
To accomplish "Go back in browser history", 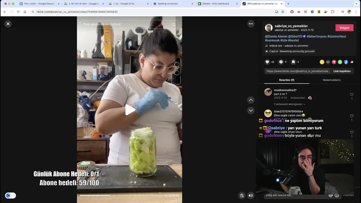I will click(5, 12).
